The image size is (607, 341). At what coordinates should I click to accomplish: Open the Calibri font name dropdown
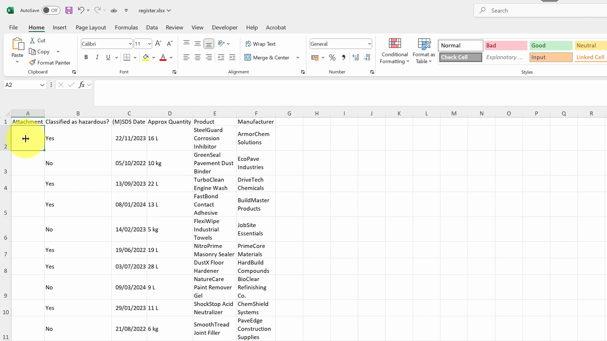(130, 44)
